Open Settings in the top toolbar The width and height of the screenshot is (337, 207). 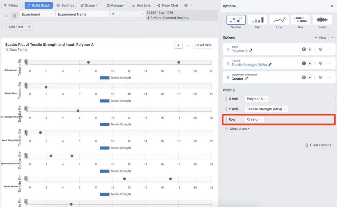65,6
